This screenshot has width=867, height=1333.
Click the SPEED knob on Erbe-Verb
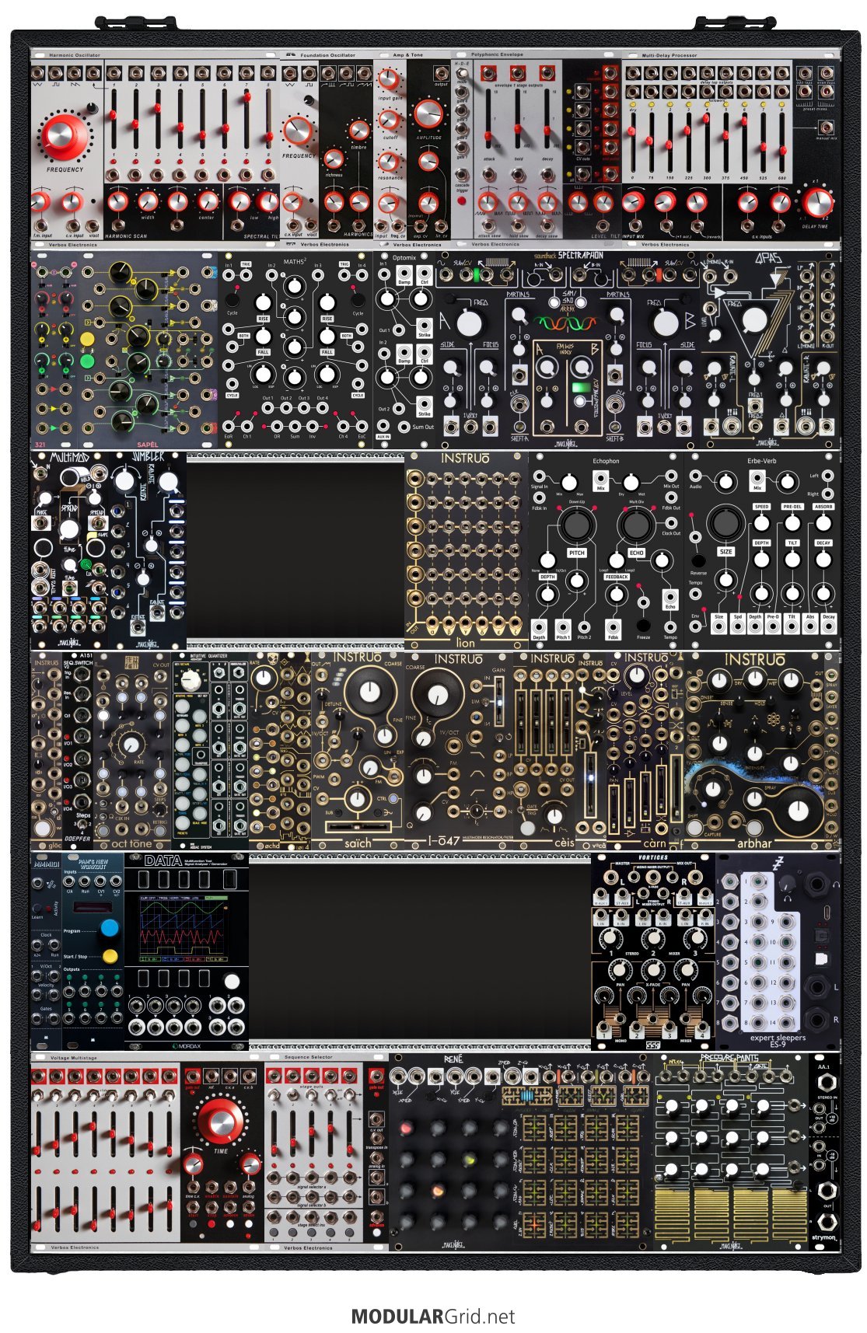761,522
